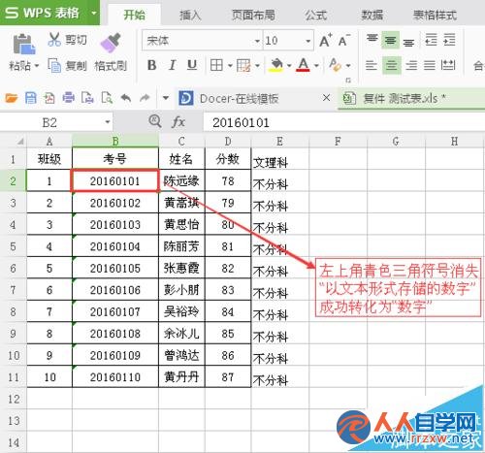Apply cell borders icon

(216, 65)
